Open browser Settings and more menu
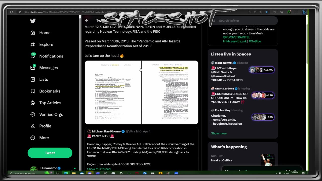The height and width of the screenshot is (181, 322). click(x=297, y=12)
